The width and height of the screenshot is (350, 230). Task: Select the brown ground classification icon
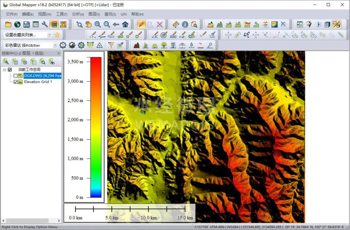136,45
